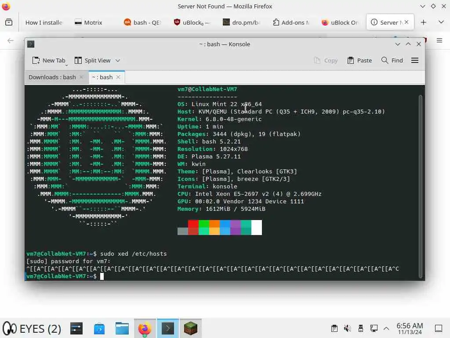The width and height of the screenshot is (450, 338).
Task: Switch to the Downloads : bash tab
Action: [52, 77]
